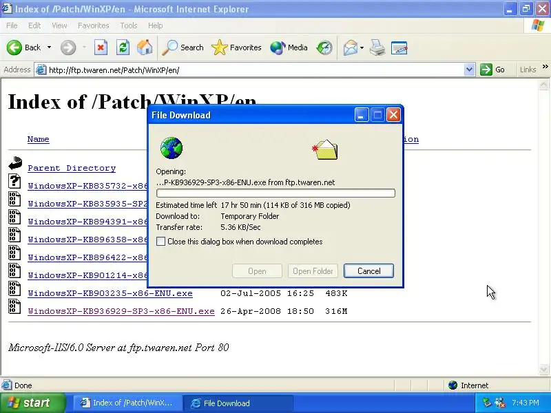Open the Help menu

(156, 25)
